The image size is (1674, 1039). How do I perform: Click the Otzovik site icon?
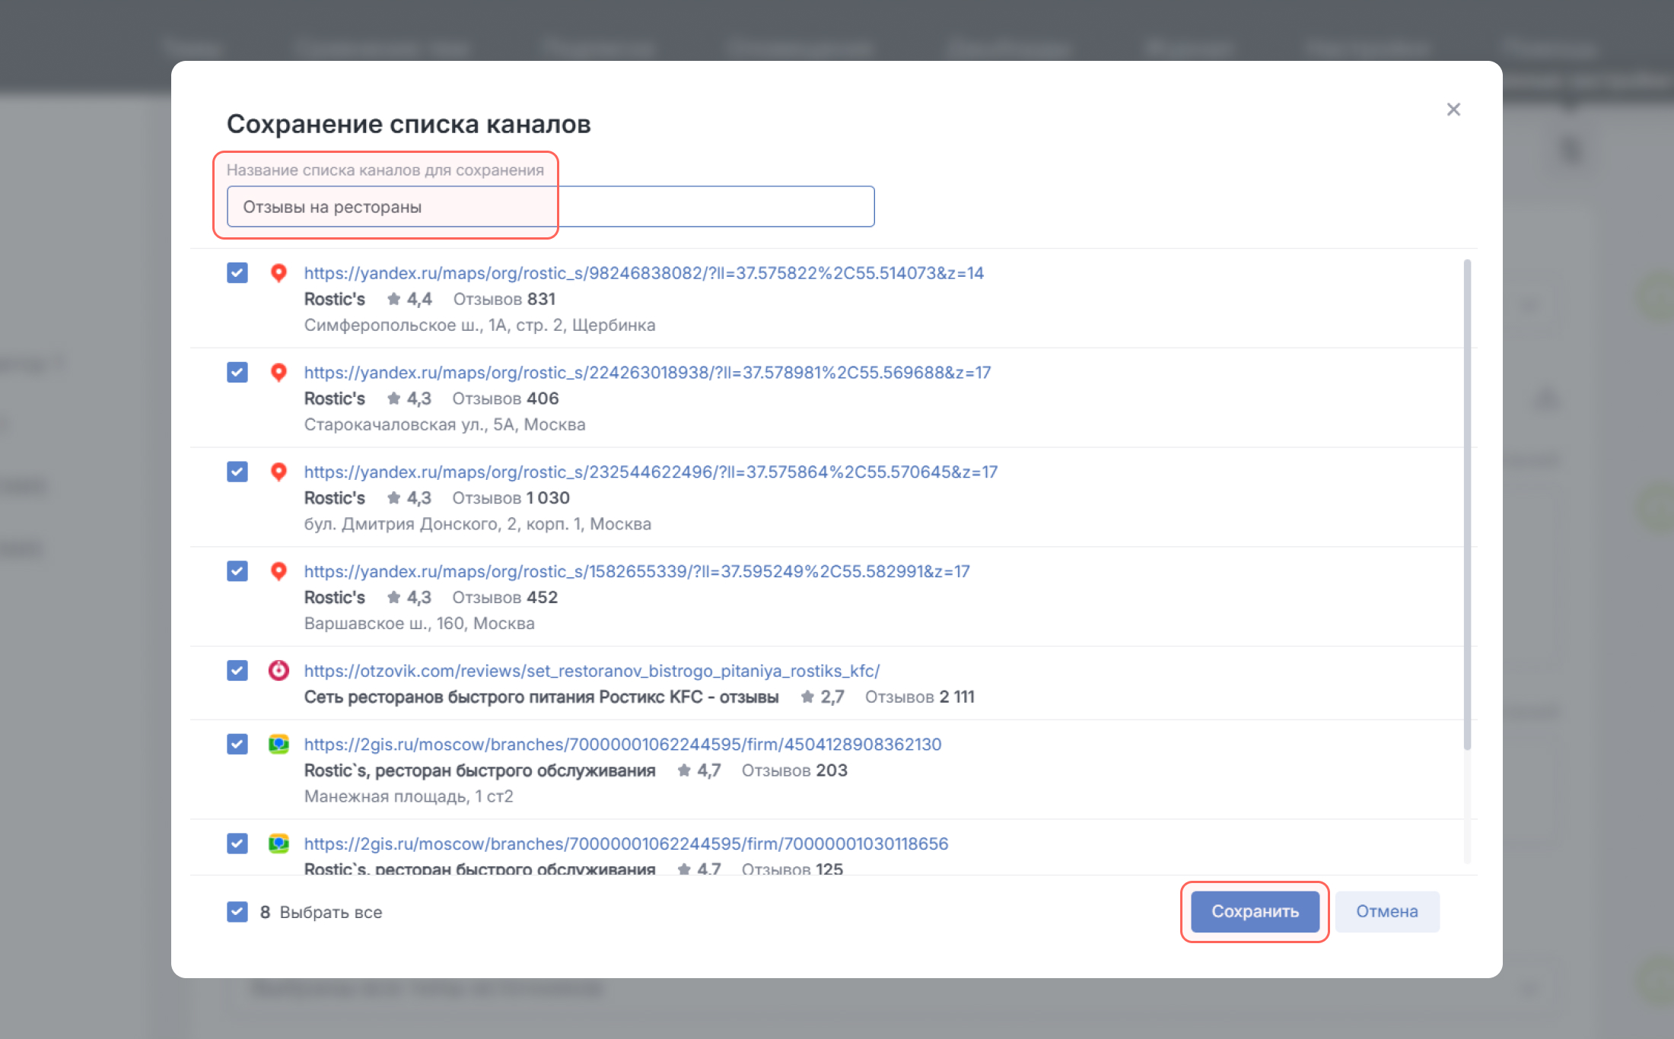[x=278, y=670]
